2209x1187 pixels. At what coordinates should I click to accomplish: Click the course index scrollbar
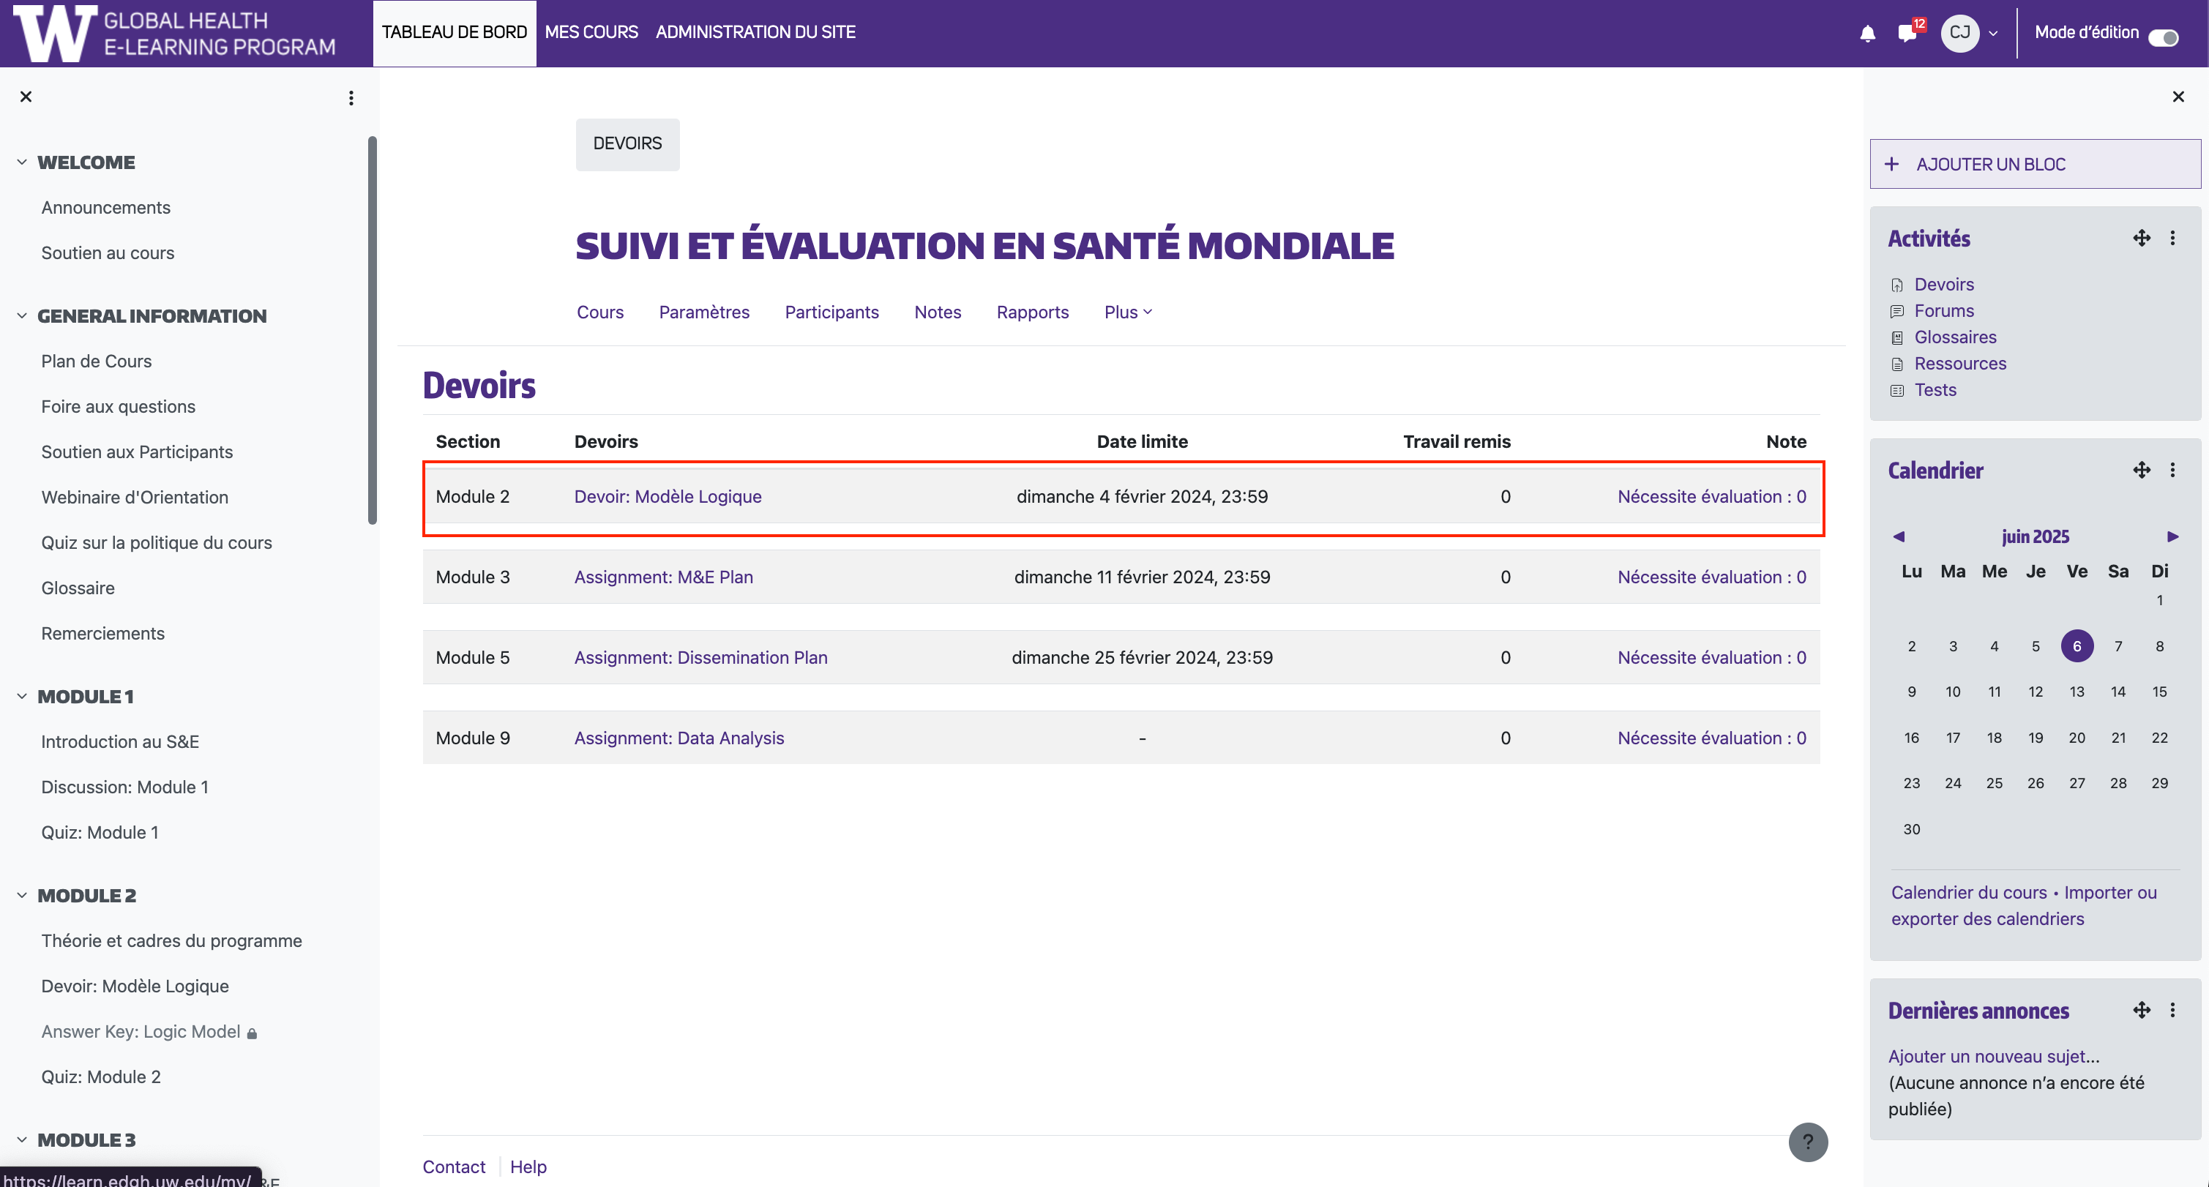tap(372, 330)
